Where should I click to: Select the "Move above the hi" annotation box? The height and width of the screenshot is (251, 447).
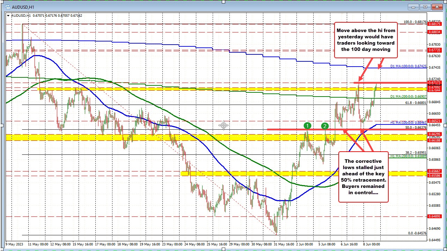(x=366, y=40)
